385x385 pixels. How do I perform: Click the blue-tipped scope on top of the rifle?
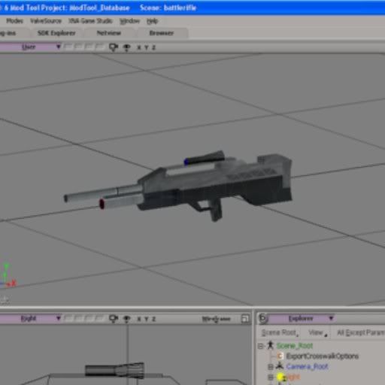tap(205, 159)
